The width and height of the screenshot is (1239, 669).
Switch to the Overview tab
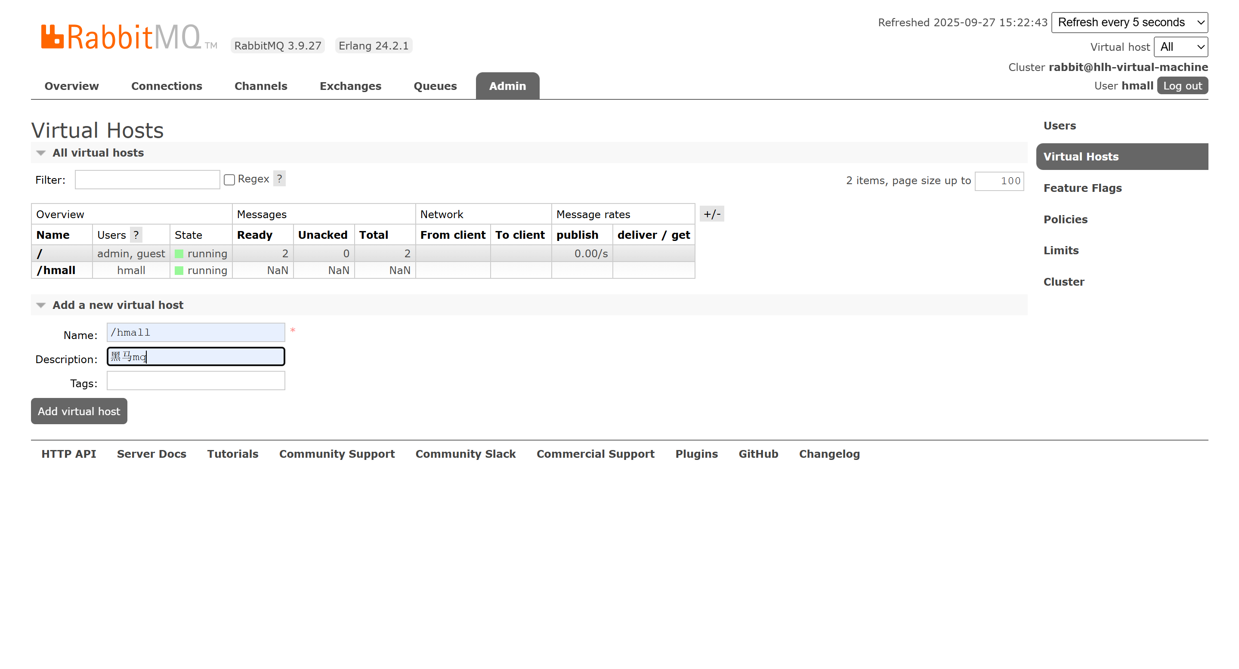[72, 86]
